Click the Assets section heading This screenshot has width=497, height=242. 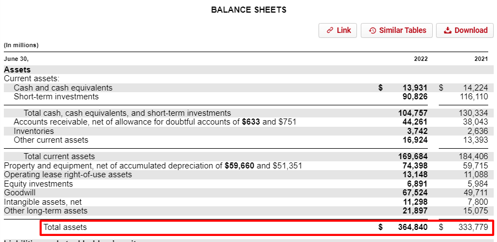click(18, 70)
